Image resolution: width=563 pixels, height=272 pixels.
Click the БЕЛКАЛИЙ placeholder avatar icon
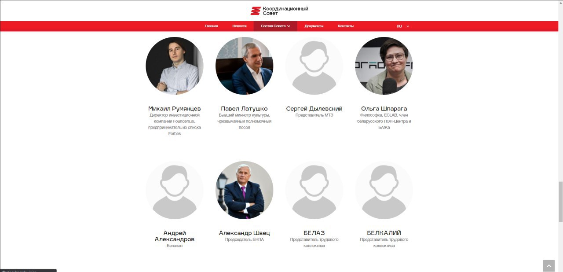[x=384, y=190]
